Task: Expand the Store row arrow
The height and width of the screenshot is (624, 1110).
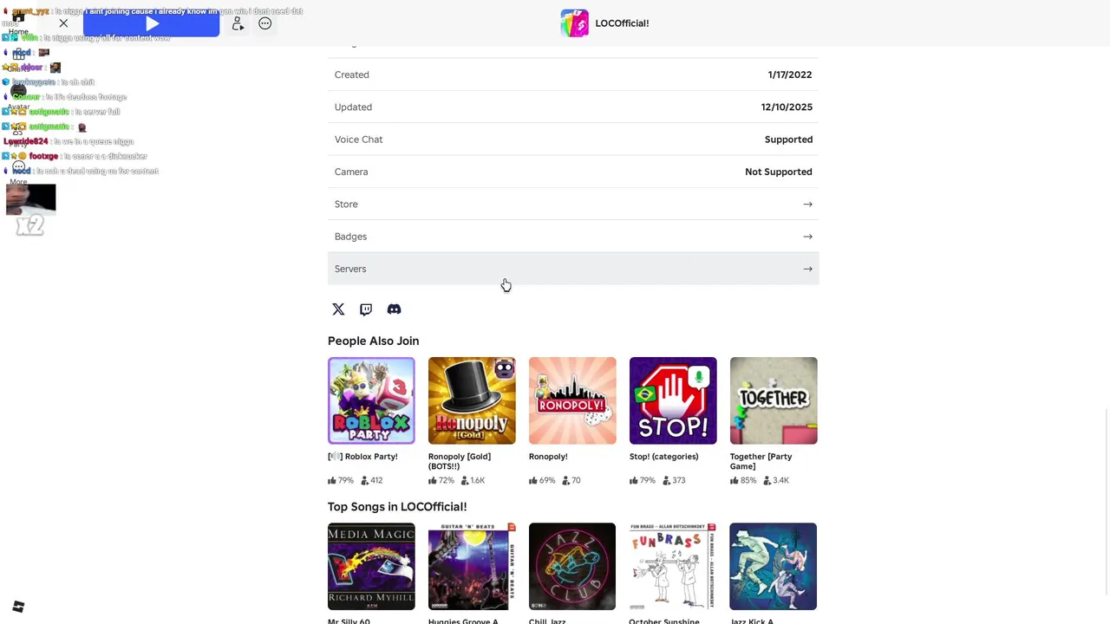Action: [807, 205]
